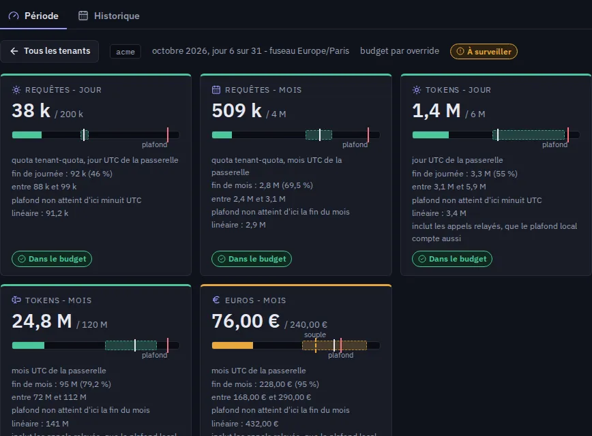Click the Euros - Mois orange progress bar
This screenshot has height=436, width=592.
[x=296, y=345]
